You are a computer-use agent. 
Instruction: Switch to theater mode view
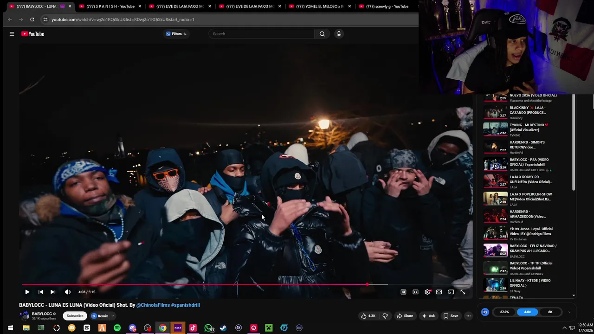tap(439, 292)
